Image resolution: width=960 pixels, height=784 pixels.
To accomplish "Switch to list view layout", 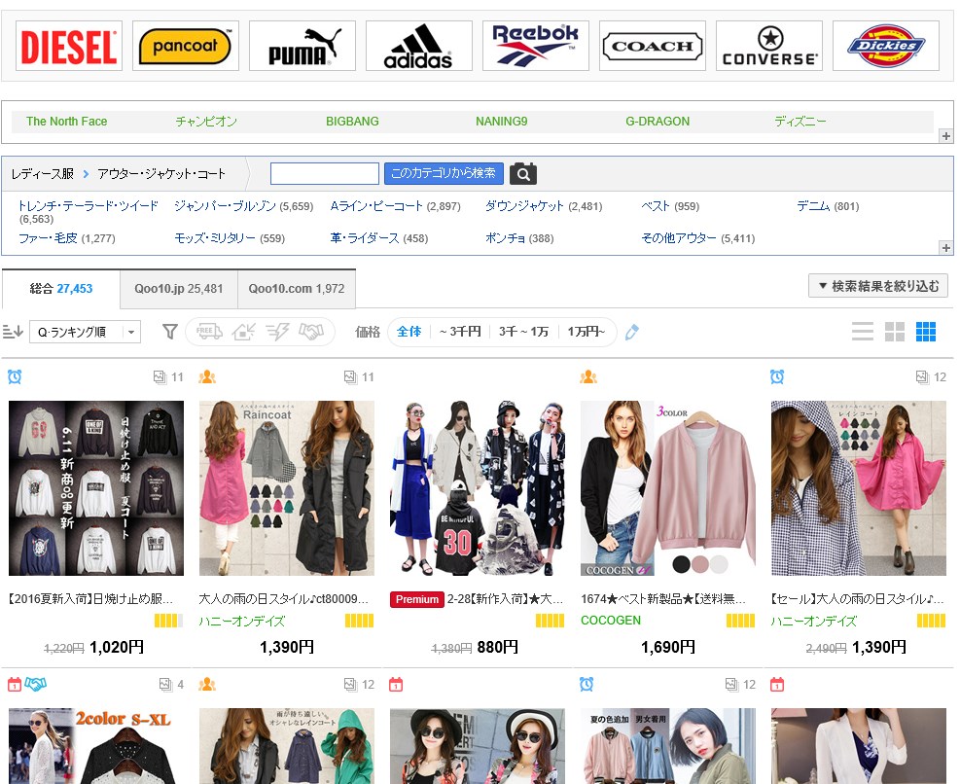I will point(863,332).
